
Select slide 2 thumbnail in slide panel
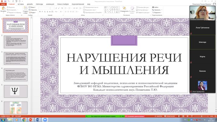[16, 42]
